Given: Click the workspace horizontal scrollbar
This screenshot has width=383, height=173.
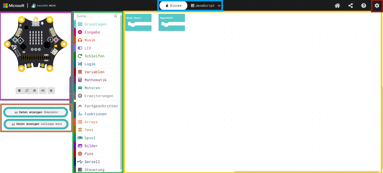Looking at the screenshot, I should coord(307,172).
